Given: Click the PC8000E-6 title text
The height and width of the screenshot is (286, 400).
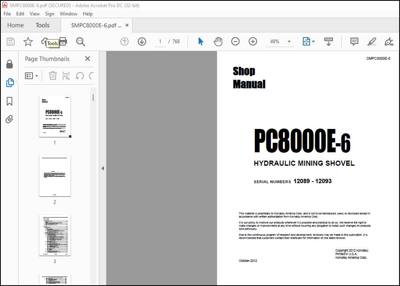Looking at the screenshot, I should coord(302,141).
